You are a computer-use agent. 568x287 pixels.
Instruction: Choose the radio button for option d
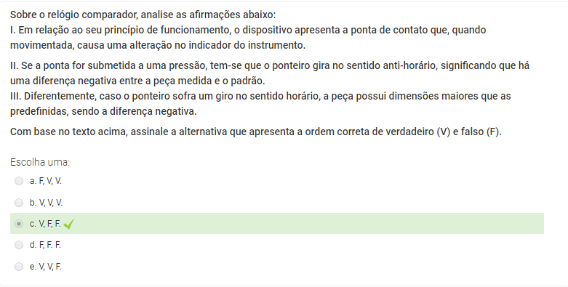click(19, 245)
